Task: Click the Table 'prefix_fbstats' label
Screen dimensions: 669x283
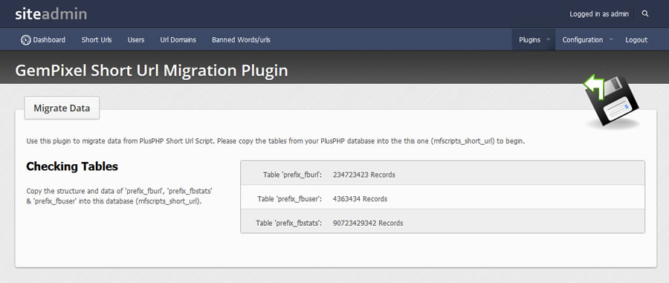Action: [288, 223]
